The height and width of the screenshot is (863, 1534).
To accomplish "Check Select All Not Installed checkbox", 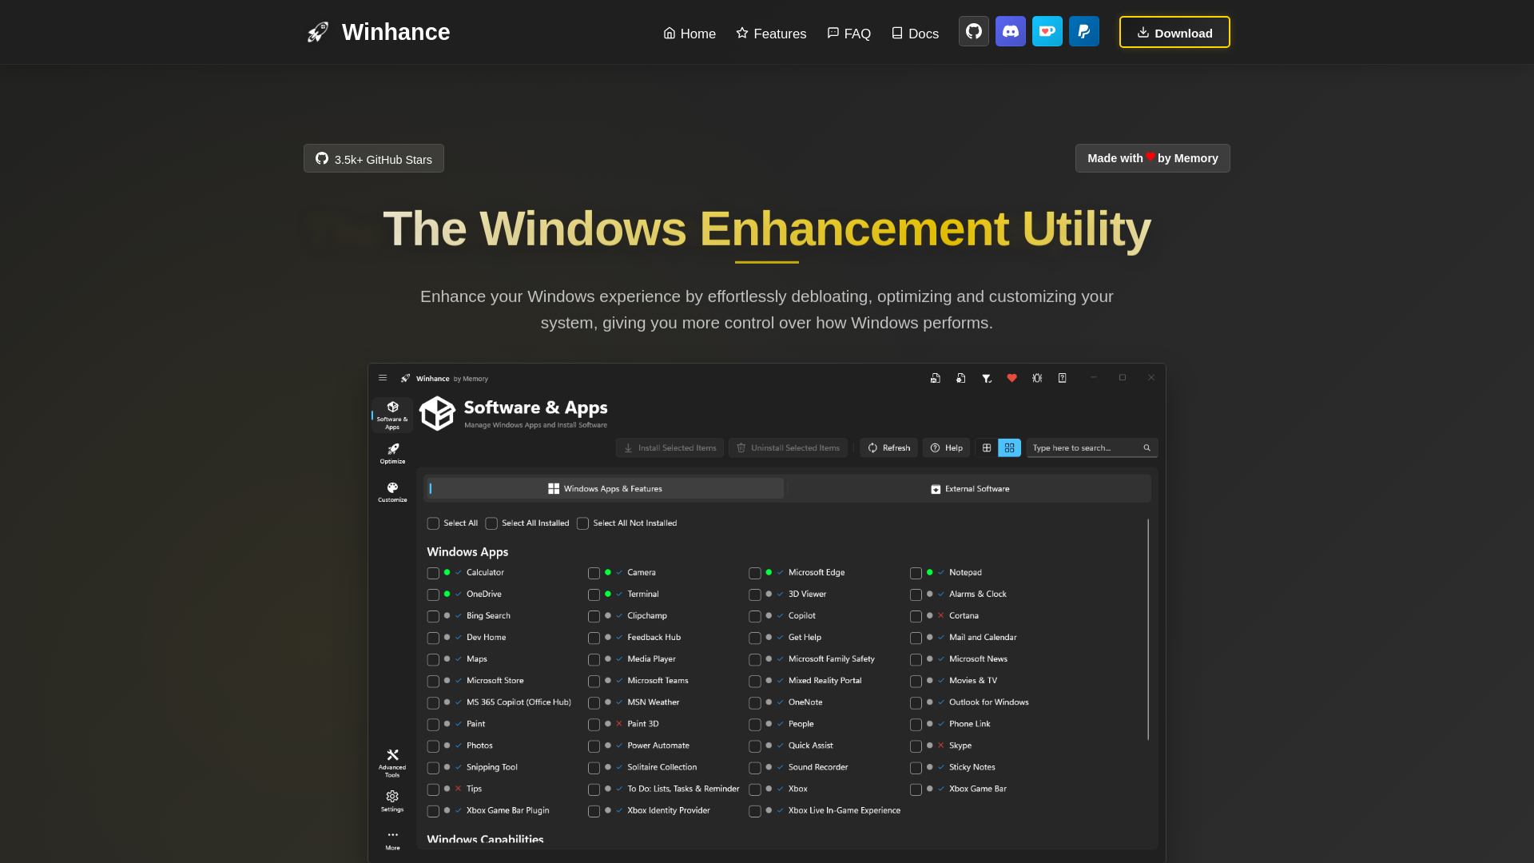I will 582,523.
